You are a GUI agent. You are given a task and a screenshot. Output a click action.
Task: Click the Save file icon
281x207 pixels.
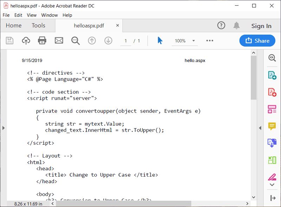click(x=9, y=41)
